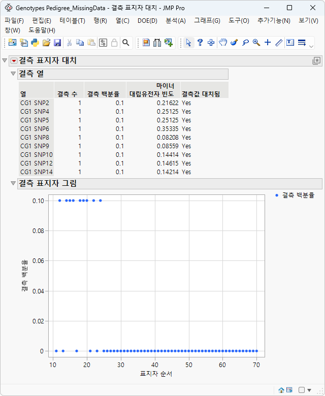Open the red triangle menu for 결측 표지자 대치
Image resolution: width=325 pixels, height=396 pixels.
[14, 61]
